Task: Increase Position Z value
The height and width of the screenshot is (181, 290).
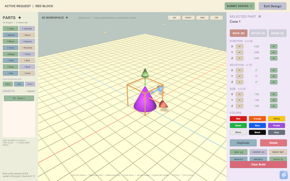Action: 274,58
